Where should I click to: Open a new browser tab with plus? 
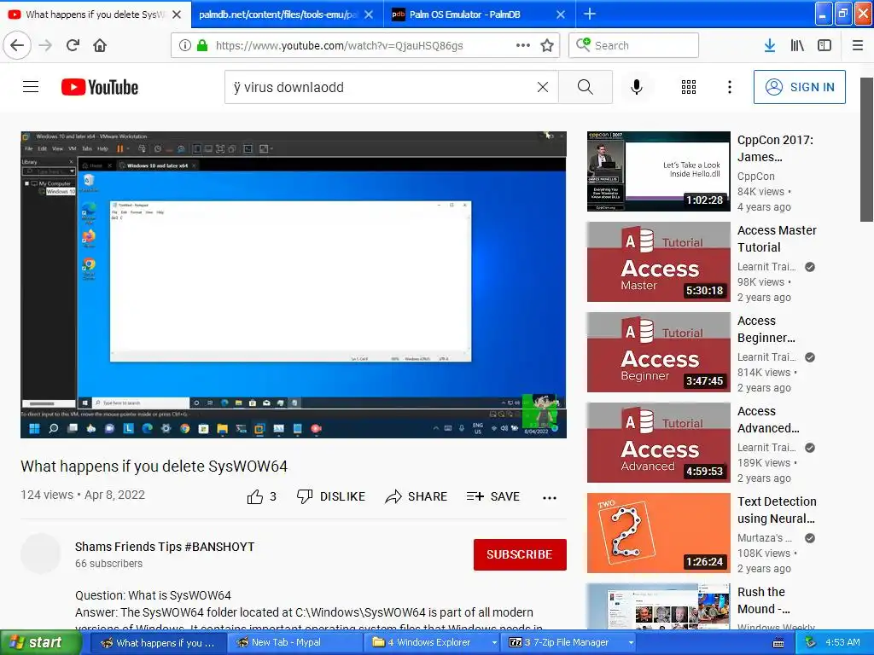pyautogui.click(x=590, y=14)
